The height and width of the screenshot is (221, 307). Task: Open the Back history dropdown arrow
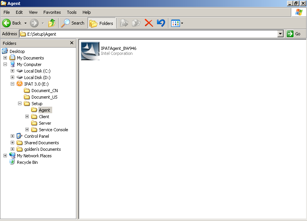click(x=25, y=23)
